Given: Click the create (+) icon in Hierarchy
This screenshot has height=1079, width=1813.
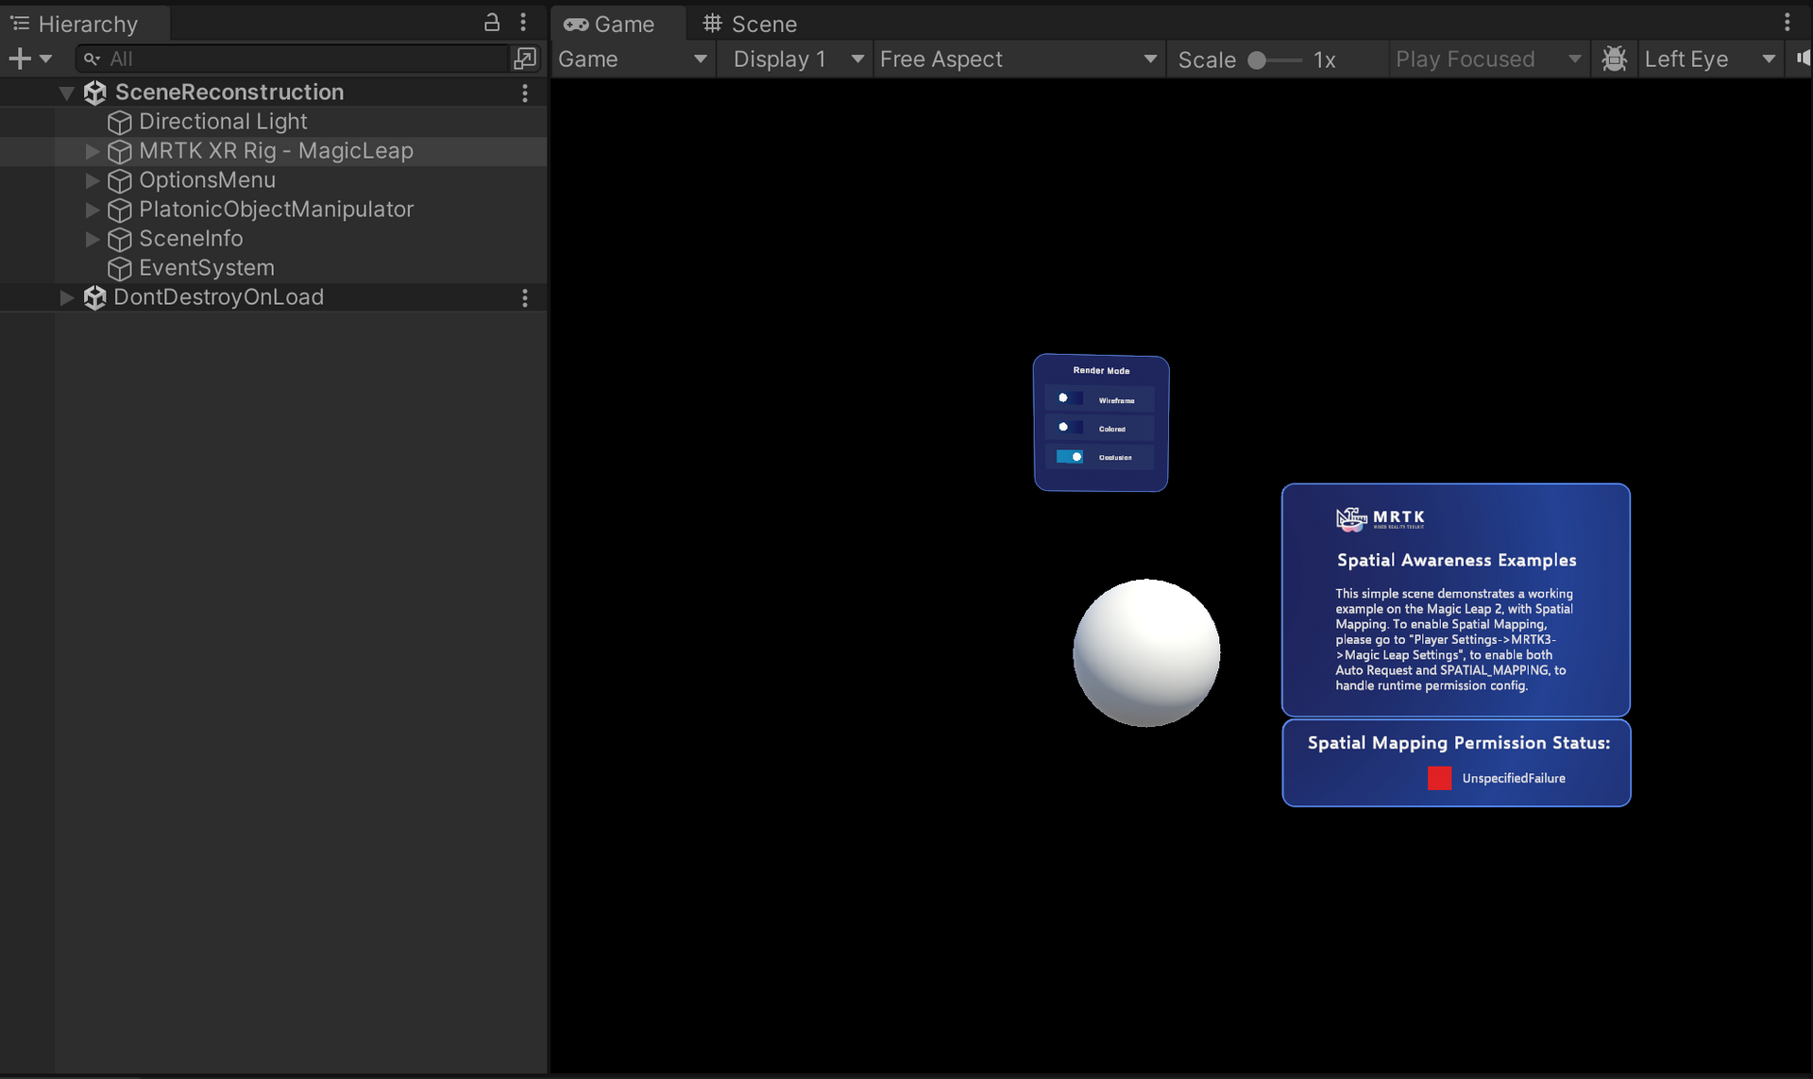Looking at the screenshot, I should 19,59.
